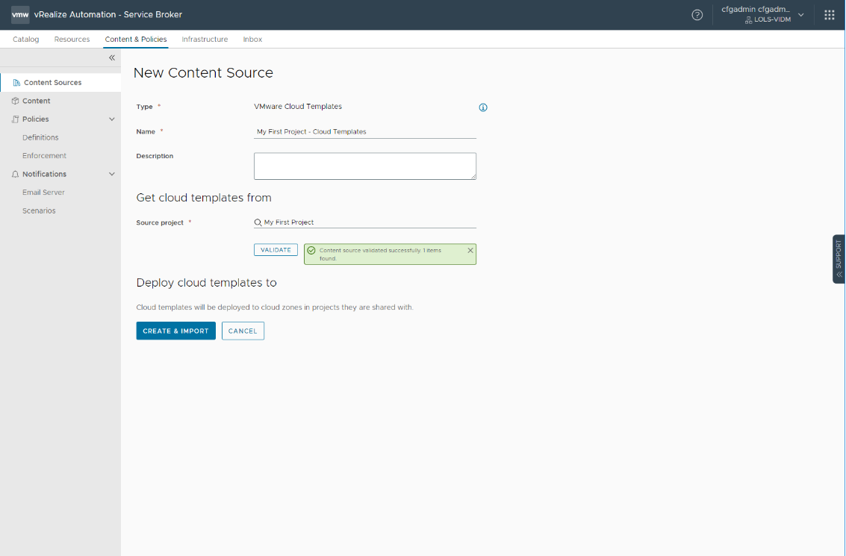
Task: Open Policies Definitions page
Action: (x=40, y=137)
